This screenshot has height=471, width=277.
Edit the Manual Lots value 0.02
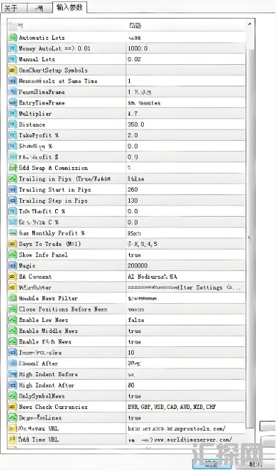pos(186,59)
